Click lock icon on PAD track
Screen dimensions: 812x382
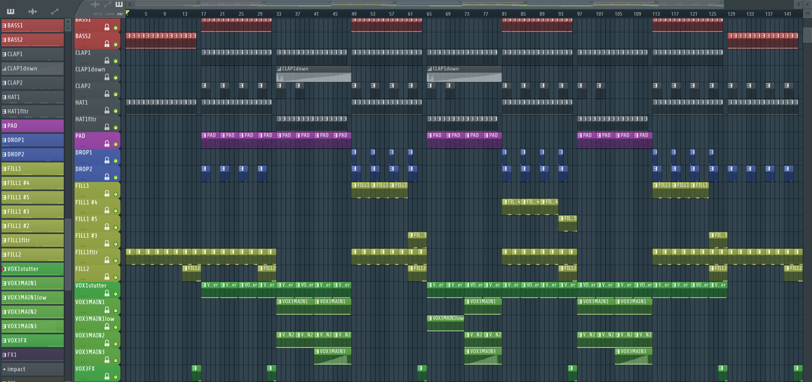pyautogui.click(x=107, y=144)
